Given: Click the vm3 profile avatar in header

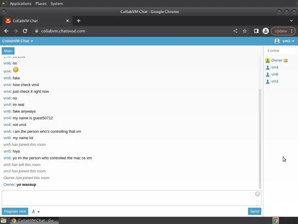Looking at the screenshot, I should pyautogui.click(x=277, y=41).
